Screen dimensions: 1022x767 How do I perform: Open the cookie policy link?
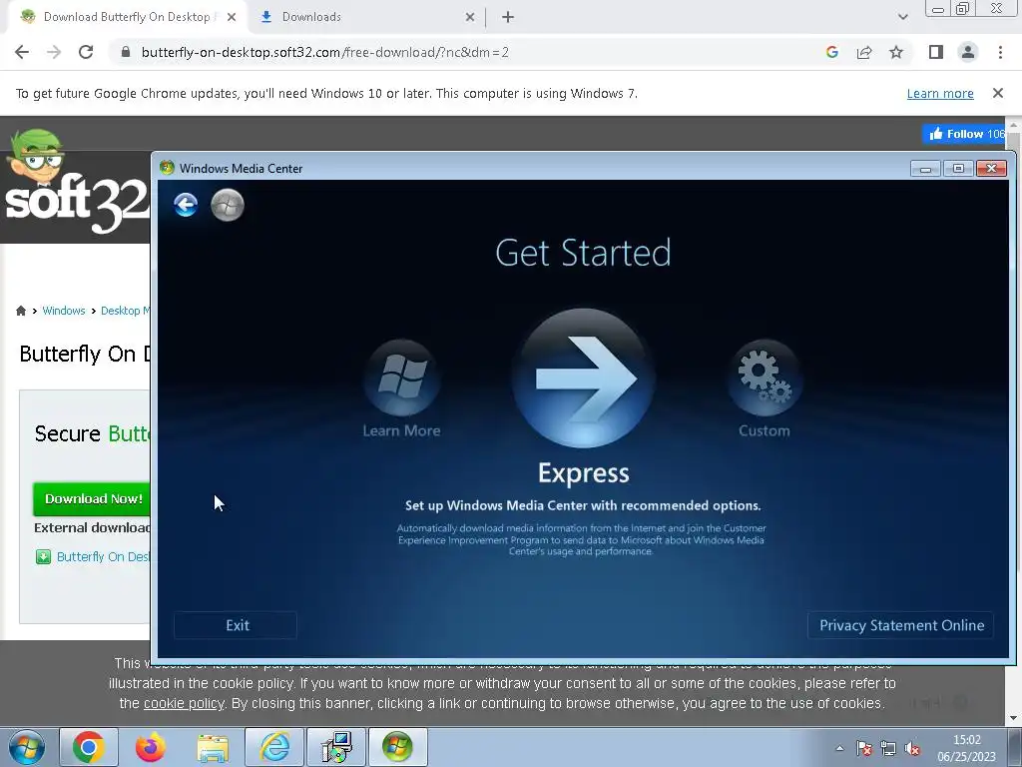[184, 704]
